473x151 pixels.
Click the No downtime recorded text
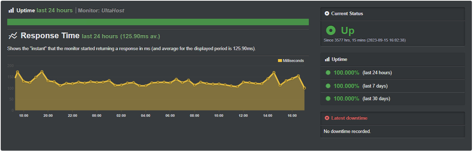click(x=347, y=132)
